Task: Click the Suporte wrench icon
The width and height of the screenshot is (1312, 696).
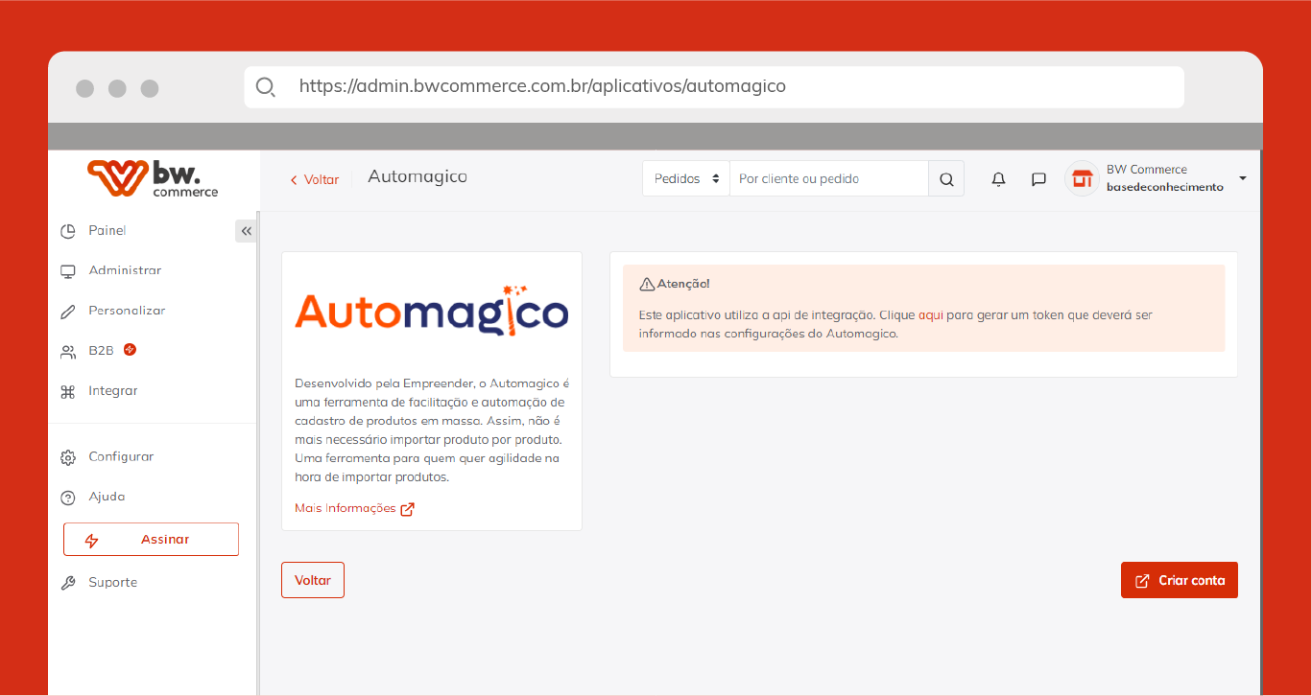Action: pyautogui.click(x=68, y=583)
